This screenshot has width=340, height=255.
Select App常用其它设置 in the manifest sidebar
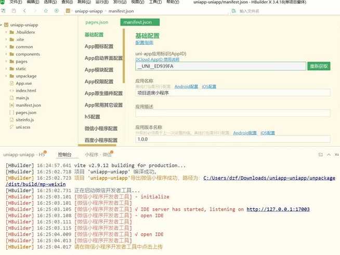[103, 105]
